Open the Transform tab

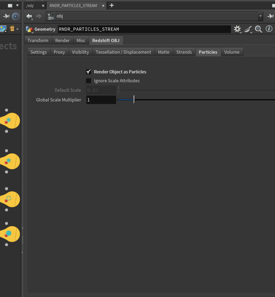(38, 40)
